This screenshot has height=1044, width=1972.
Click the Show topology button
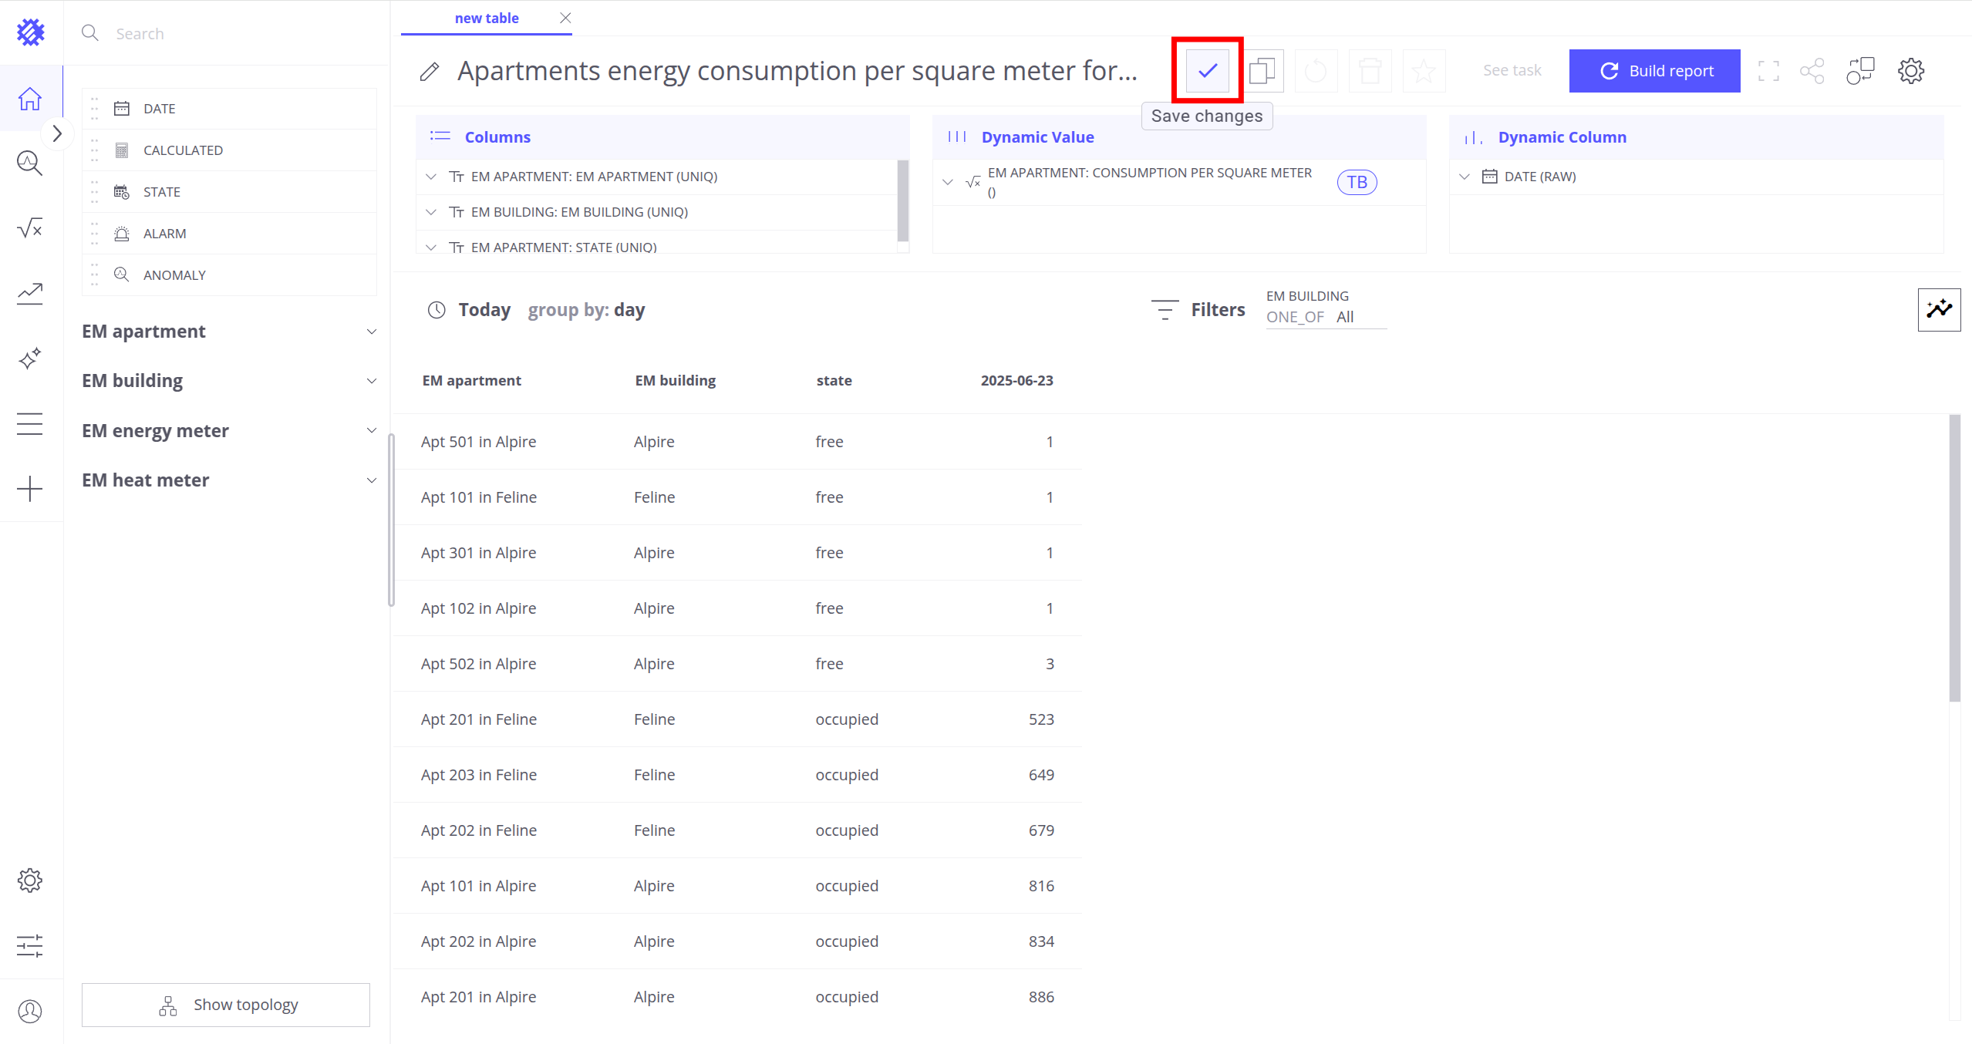click(x=226, y=1005)
